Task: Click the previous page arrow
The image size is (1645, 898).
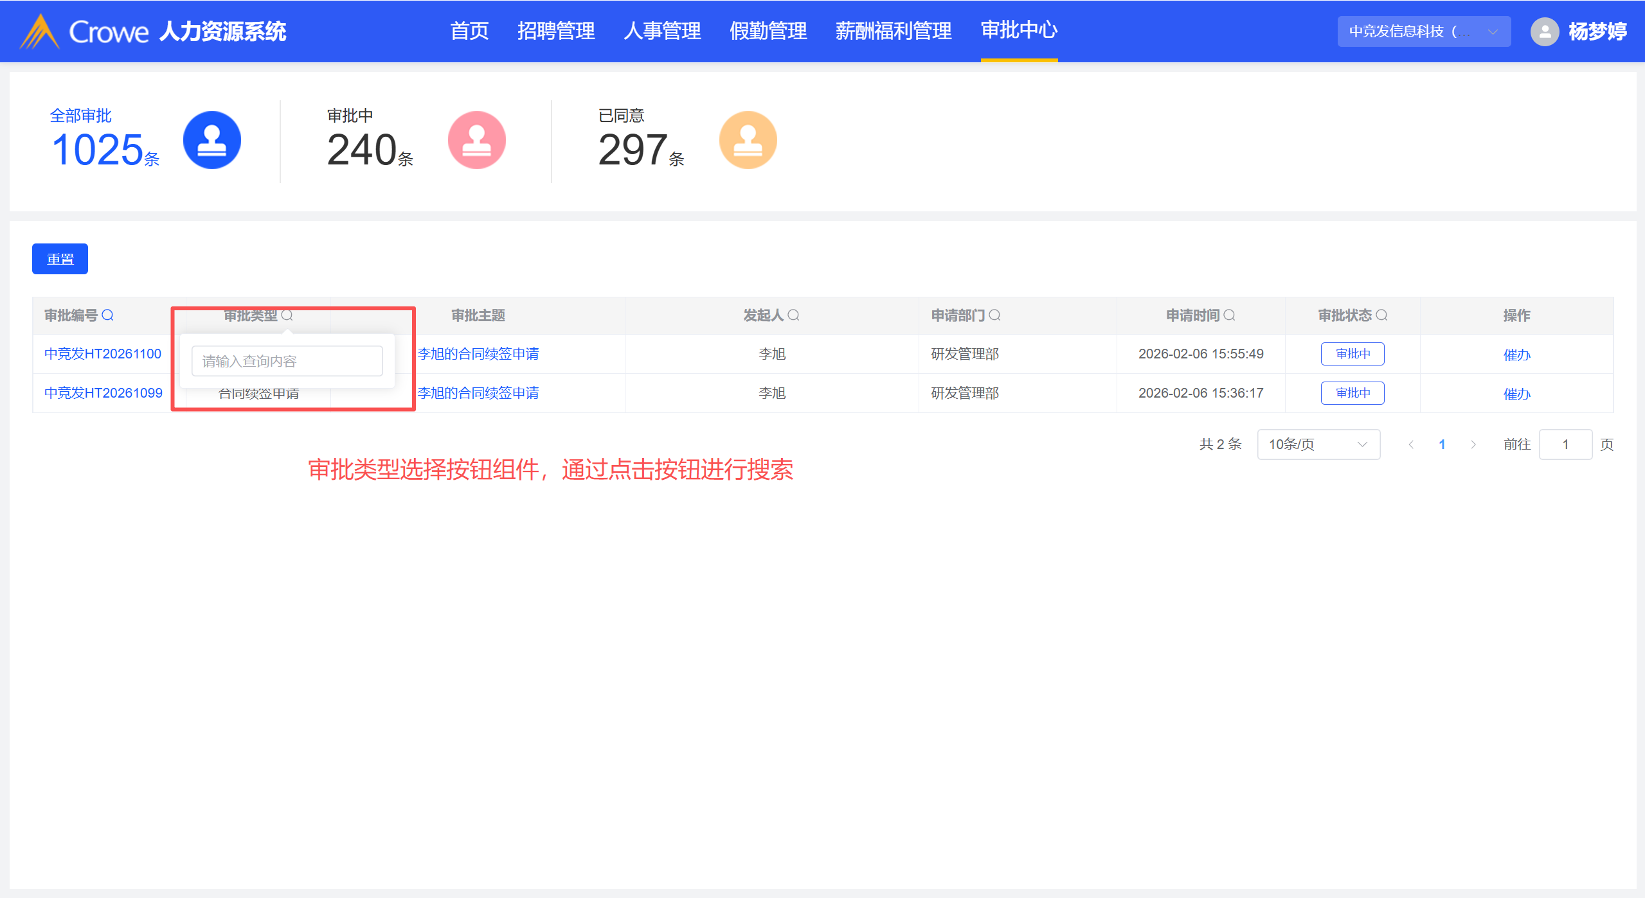Action: [x=1411, y=445]
